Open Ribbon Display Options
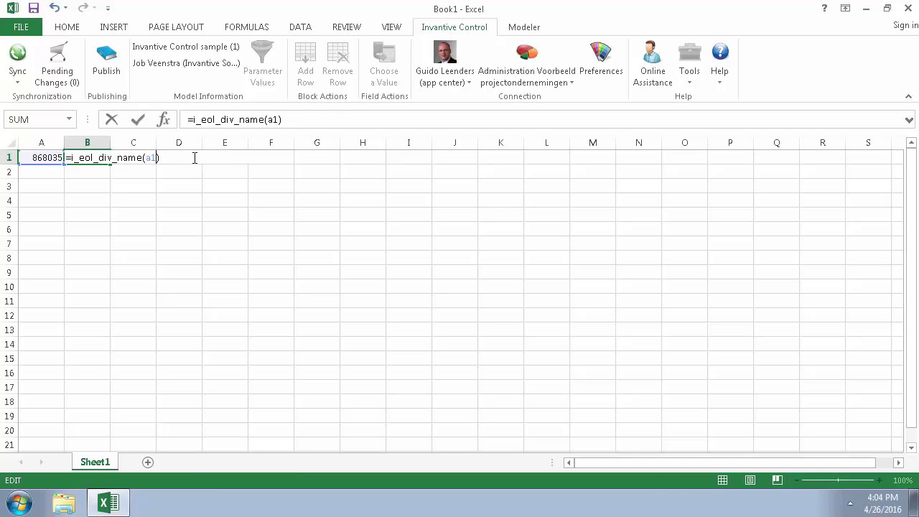 point(846,9)
